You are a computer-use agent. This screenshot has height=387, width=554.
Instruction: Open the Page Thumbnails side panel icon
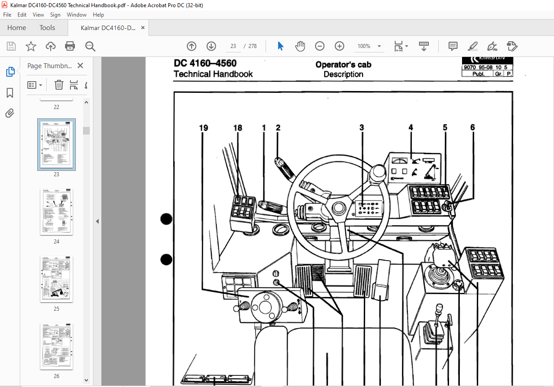point(10,71)
